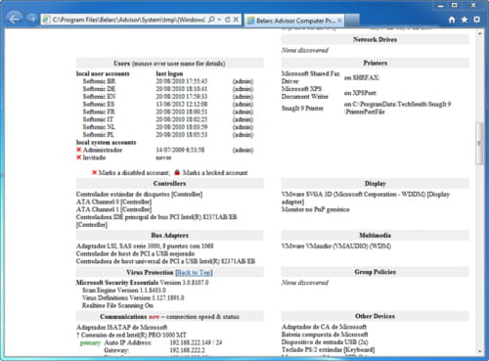Screen dimensions: 489x361
Task: Click VMware VMaudio (VMAUDIO) (WDM) entry
Action: tap(336, 247)
